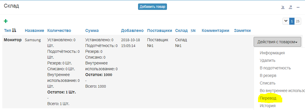
Task: Click the Добавить товар button
Action: tap(152, 7)
